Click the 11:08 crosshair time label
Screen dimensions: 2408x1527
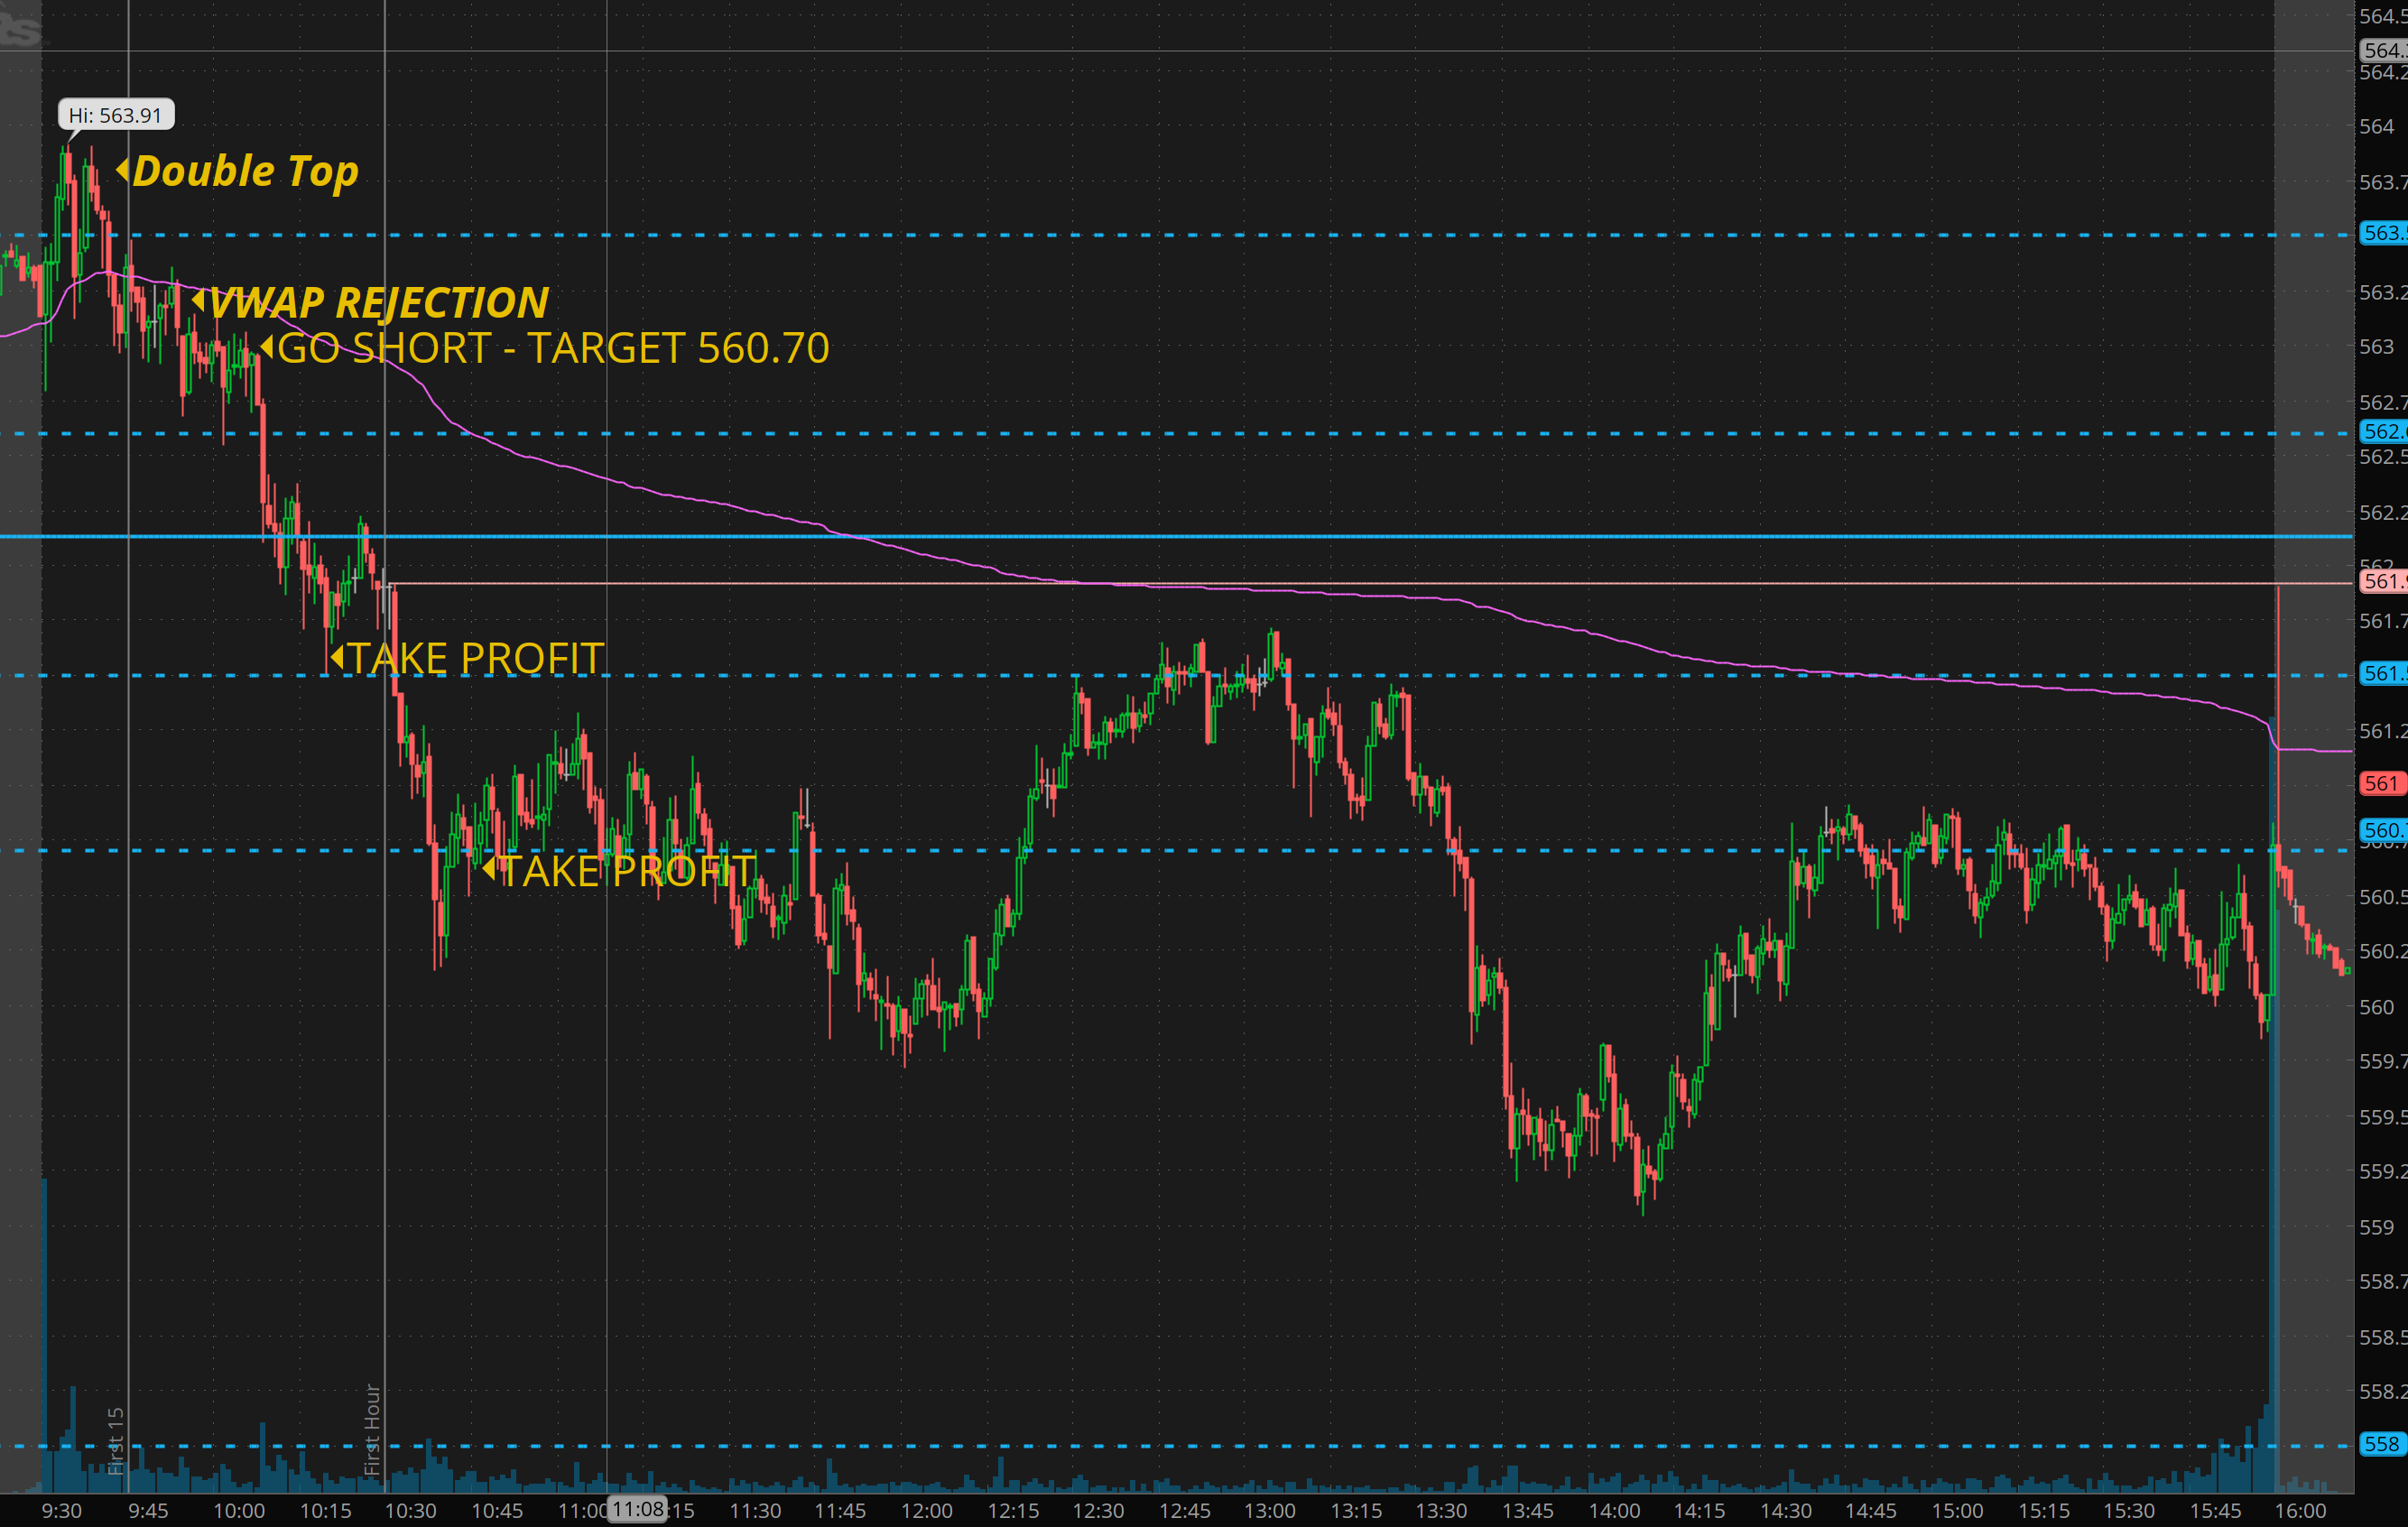(638, 1508)
